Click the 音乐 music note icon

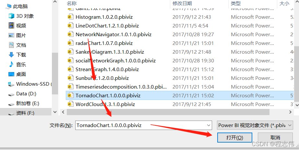click(11, 64)
